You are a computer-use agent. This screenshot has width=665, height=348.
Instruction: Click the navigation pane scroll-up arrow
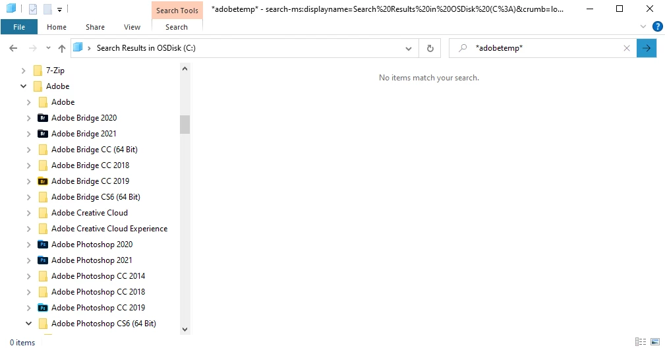coord(185,69)
